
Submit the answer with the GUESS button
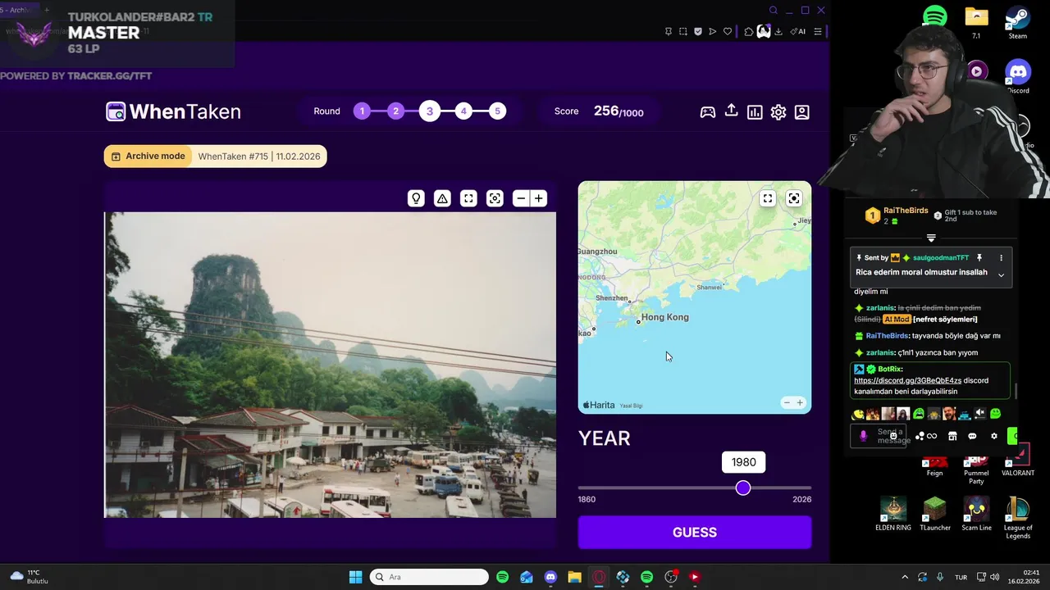pos(695,533)
